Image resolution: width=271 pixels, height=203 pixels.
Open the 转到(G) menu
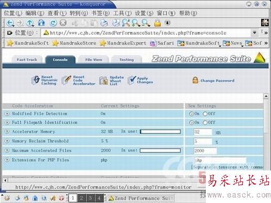(79, 13)
